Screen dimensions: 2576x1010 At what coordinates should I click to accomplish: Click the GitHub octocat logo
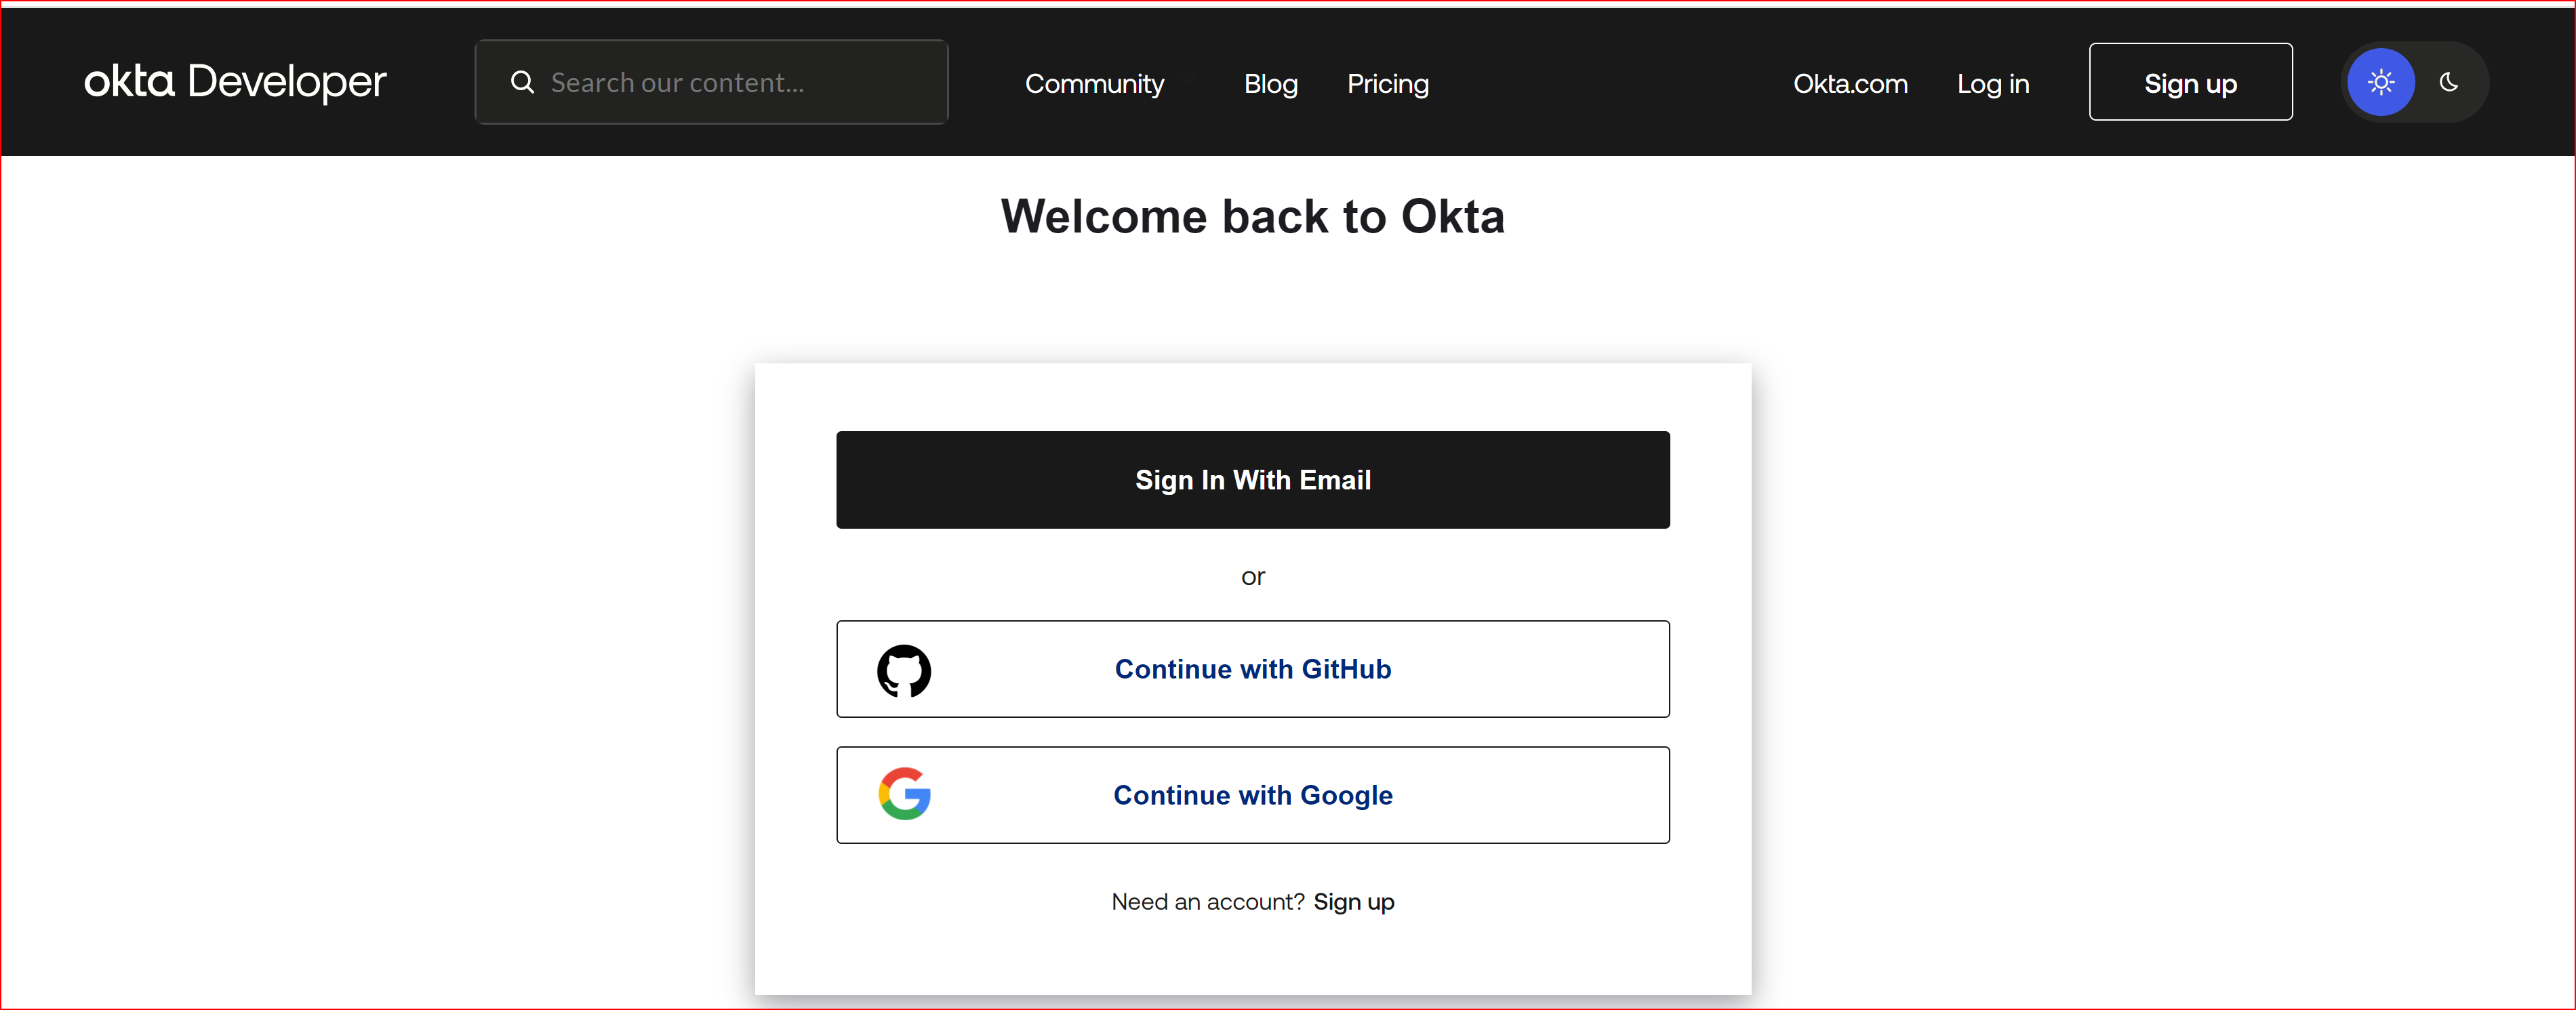tap(904, 670)
